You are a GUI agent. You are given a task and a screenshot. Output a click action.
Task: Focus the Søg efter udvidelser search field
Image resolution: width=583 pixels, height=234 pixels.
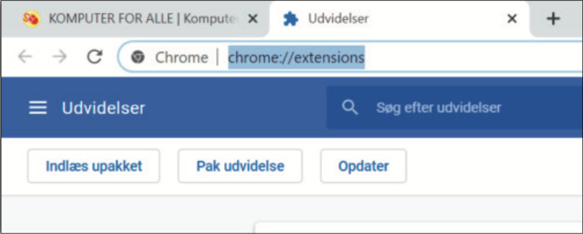point(455,108)
